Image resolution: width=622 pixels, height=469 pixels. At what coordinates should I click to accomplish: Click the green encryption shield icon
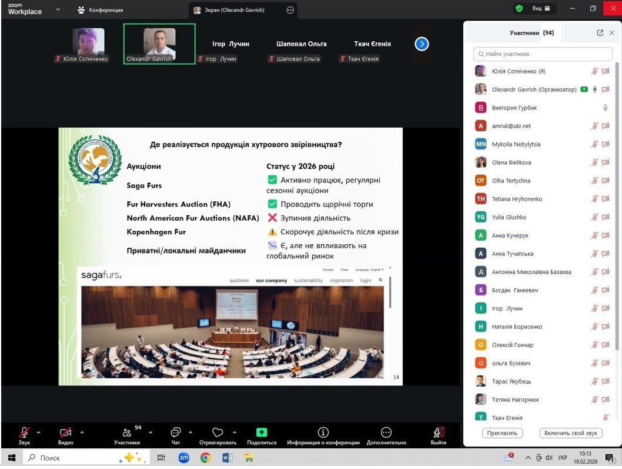coord(519,9)
